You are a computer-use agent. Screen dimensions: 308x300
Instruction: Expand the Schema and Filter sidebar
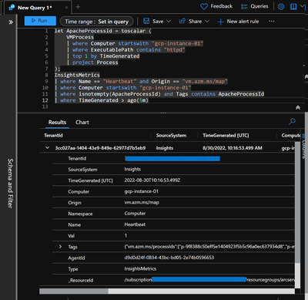pos(11,22)
